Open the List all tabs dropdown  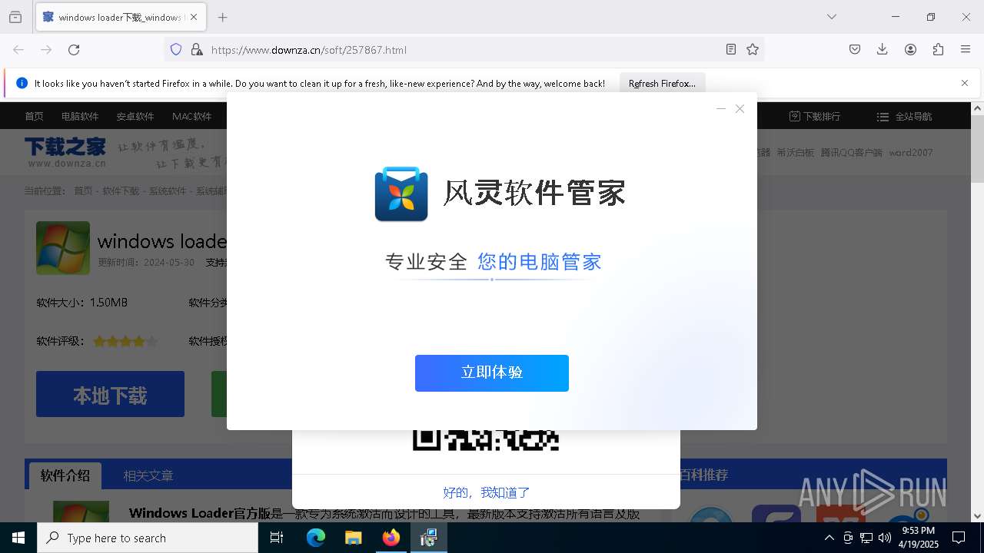831,17
